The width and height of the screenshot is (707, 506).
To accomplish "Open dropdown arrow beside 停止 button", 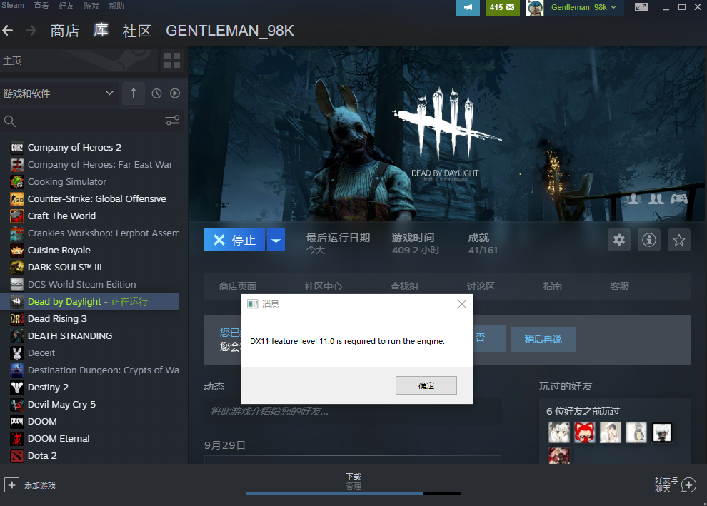I will pyautogui.click(x=276, y=240).
